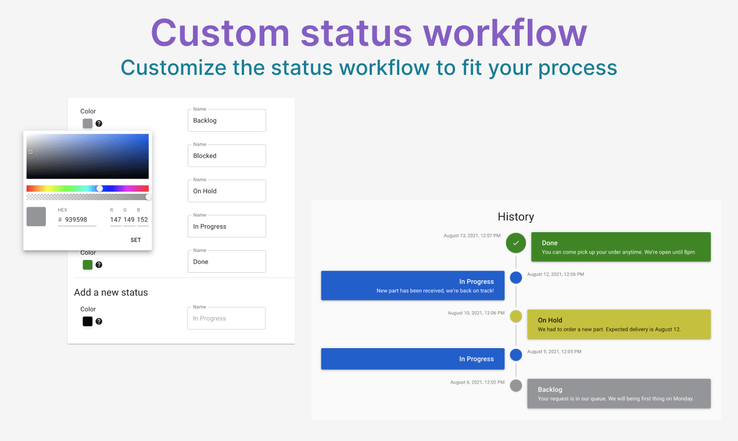Click the SET button in color picker
Viewport: 738px width, 441px height.
point(135,240)
